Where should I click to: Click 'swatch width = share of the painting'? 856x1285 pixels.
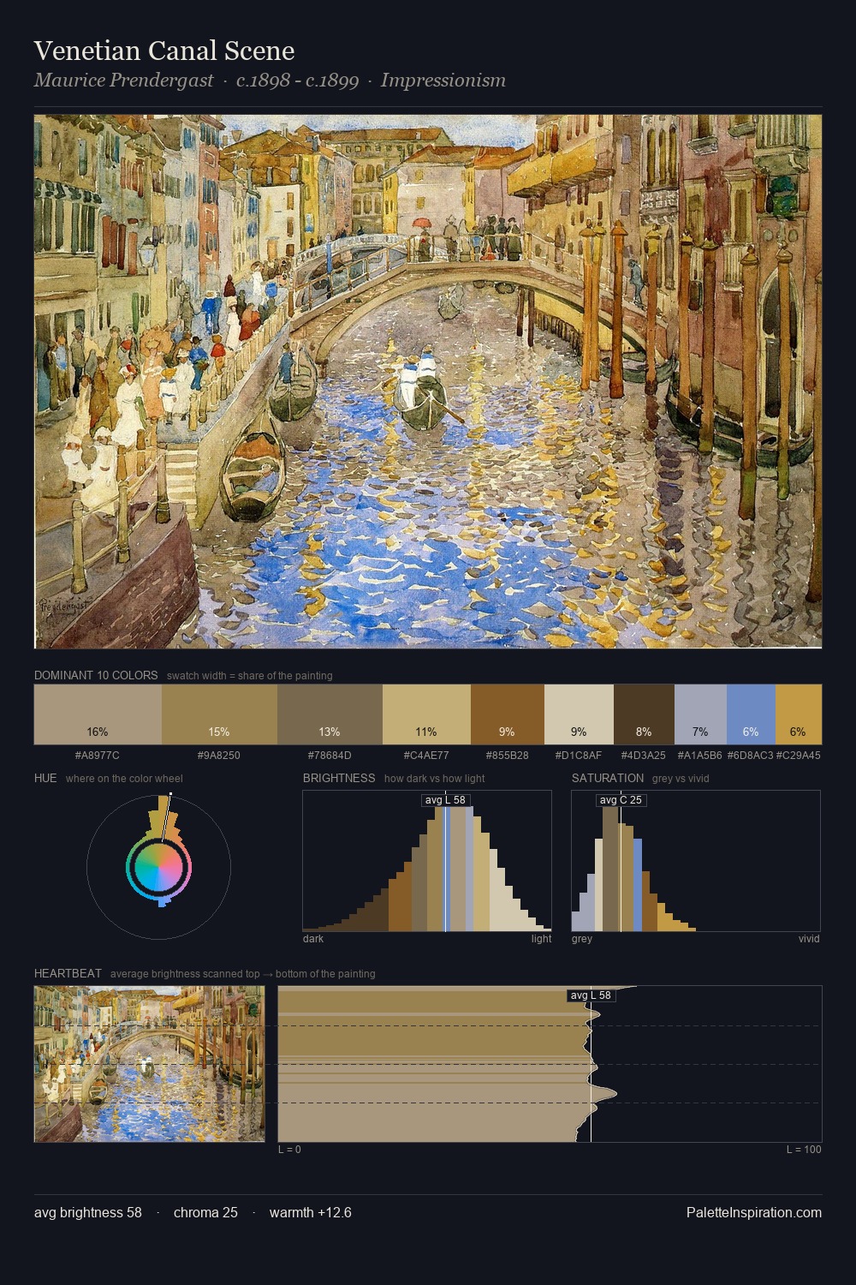(x=250, y=676)
